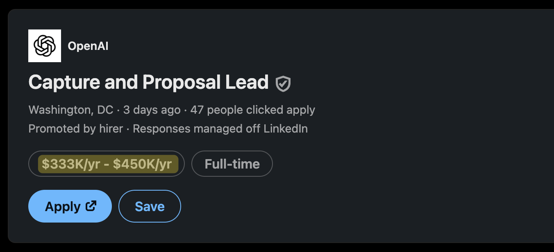Click the Promoted by hirer label
This screenshot has height=252, width=554.
click(x=76, y=129)
